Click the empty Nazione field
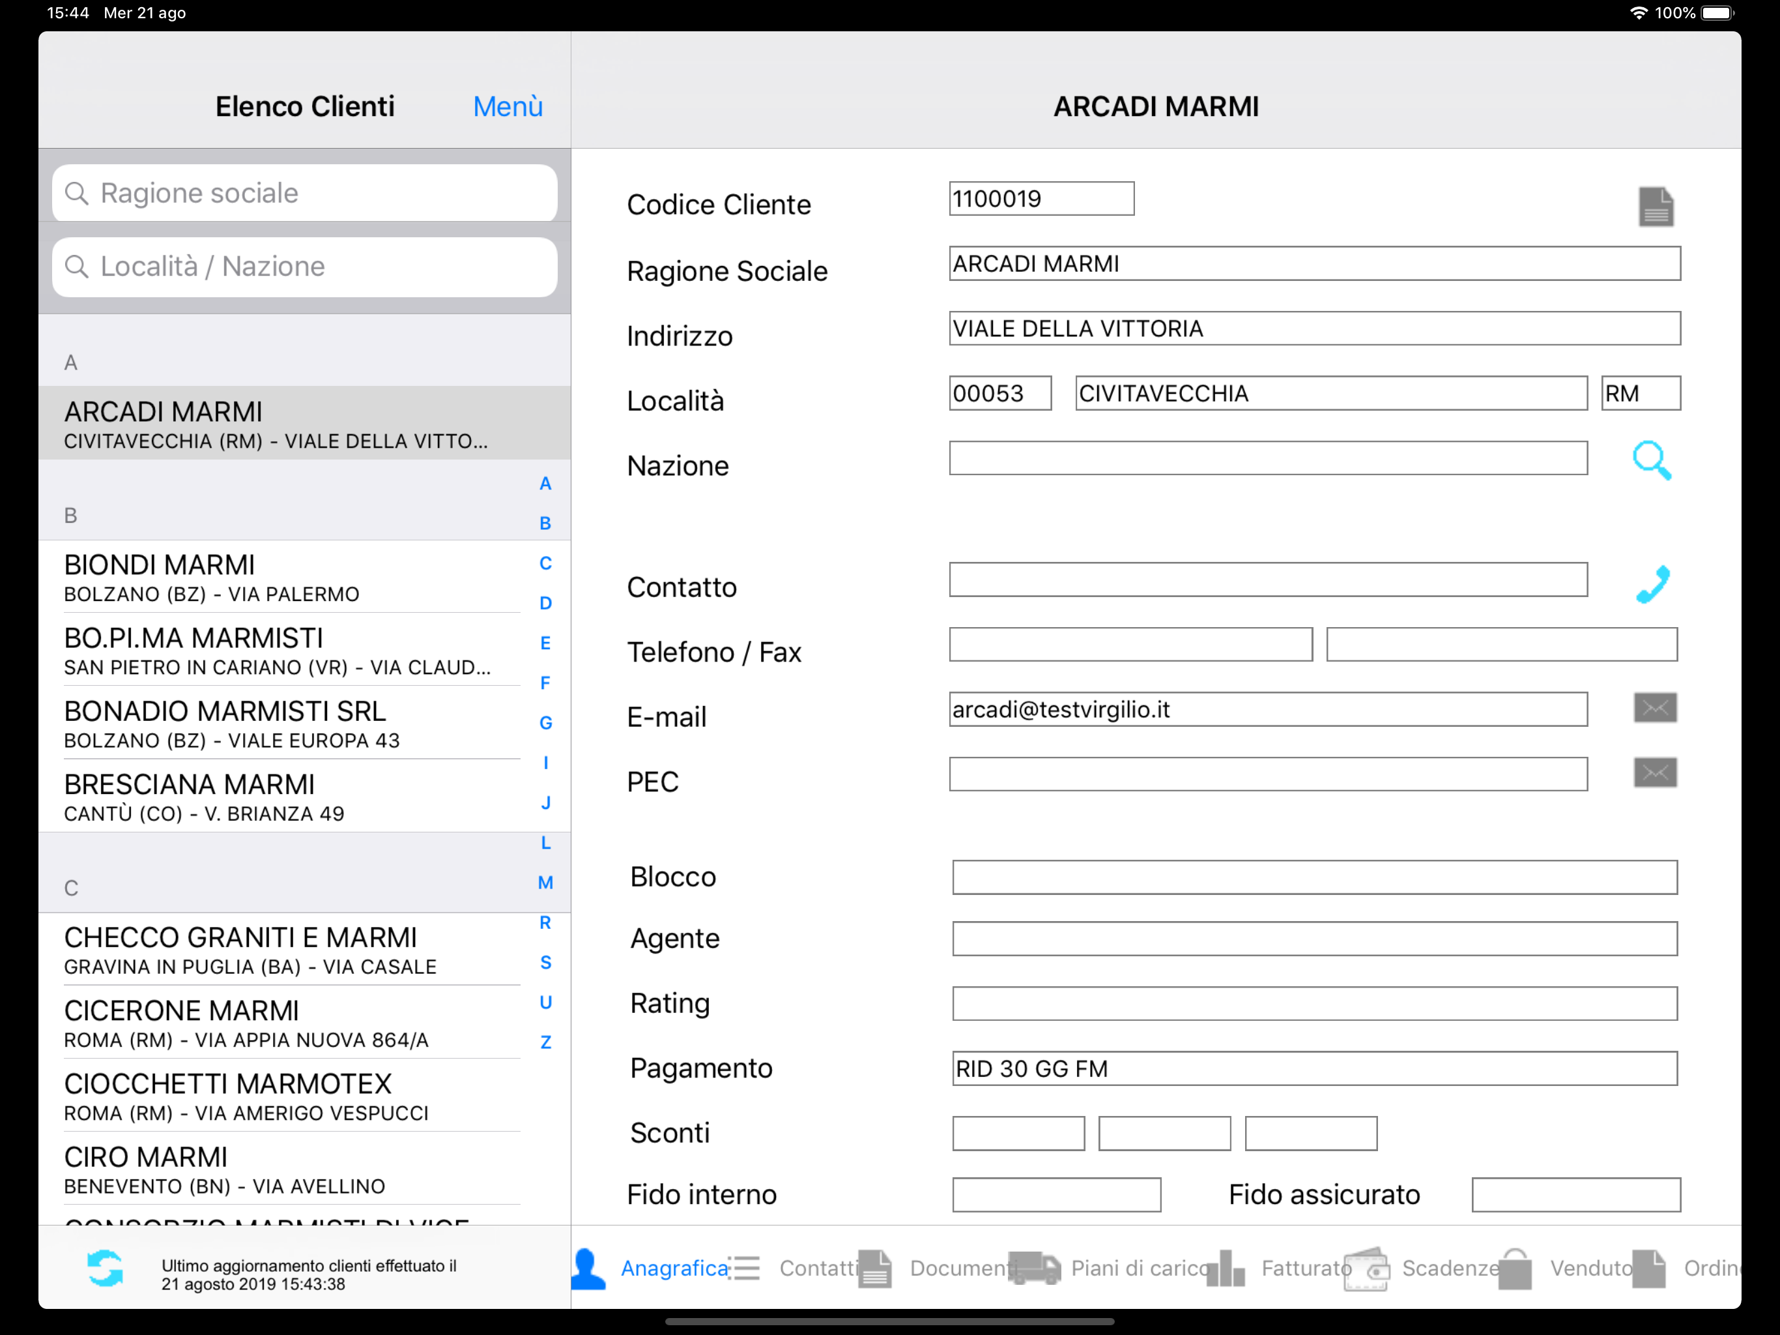Screen dimensions: 1780x1335 [x=1268, y=458]
